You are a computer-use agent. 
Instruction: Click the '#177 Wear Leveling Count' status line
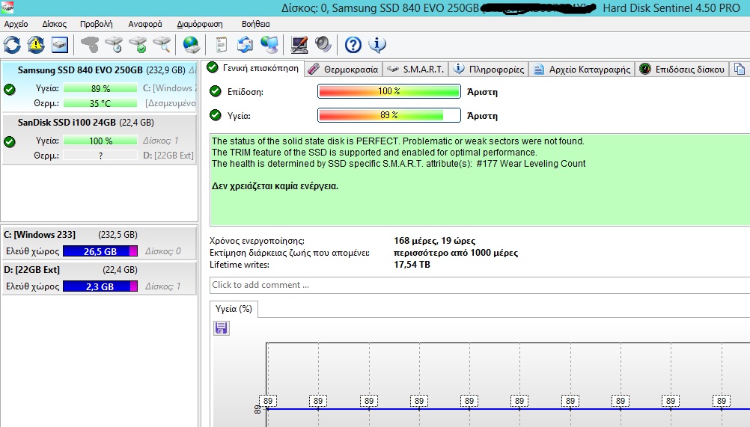(x=398, y=164)
